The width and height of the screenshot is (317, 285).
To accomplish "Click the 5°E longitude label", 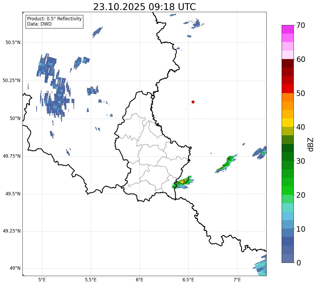I will click(x=42, y=279).
